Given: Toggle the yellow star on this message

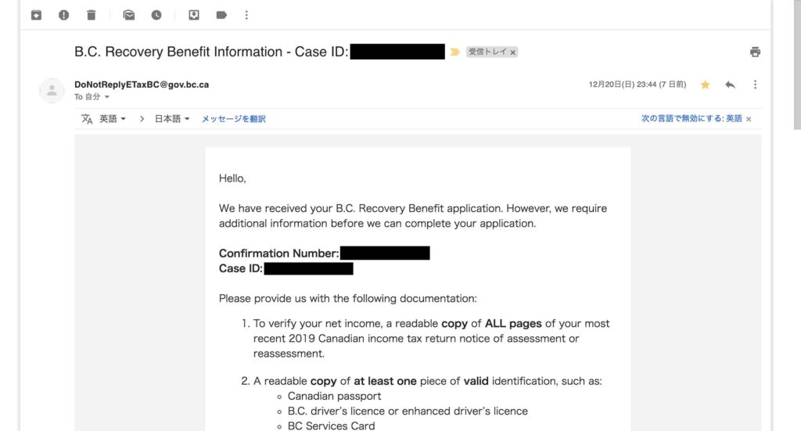Looking at the screenshot, I should [x=705, y=84].
